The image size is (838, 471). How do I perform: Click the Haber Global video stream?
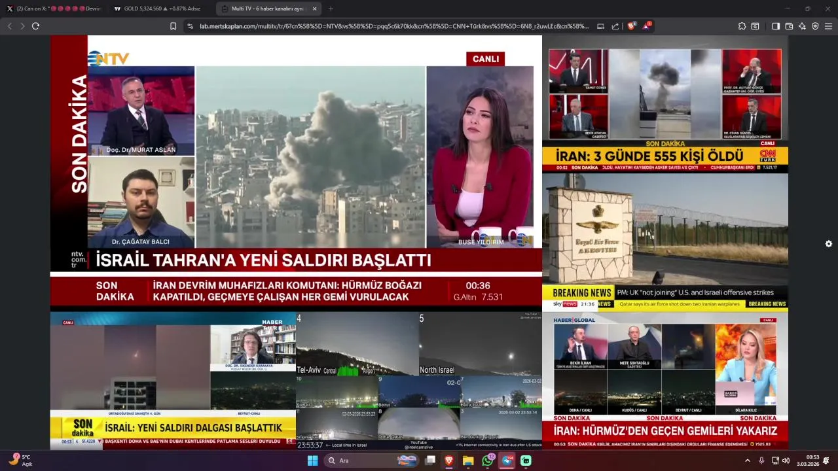(x=665, y=380)
